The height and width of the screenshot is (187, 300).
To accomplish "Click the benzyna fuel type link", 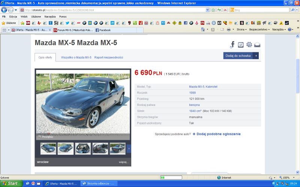I will click(x=194, y=105).
